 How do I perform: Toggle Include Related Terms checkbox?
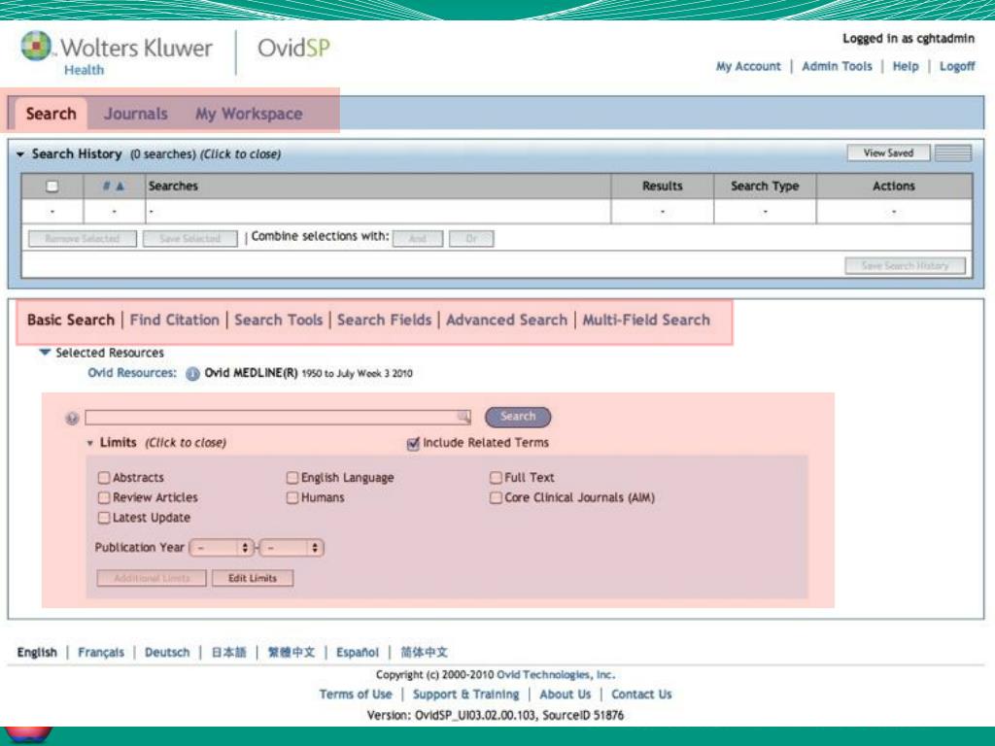[x=413, y=443]
